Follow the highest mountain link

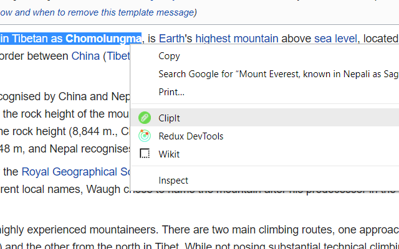click(237, 39)
